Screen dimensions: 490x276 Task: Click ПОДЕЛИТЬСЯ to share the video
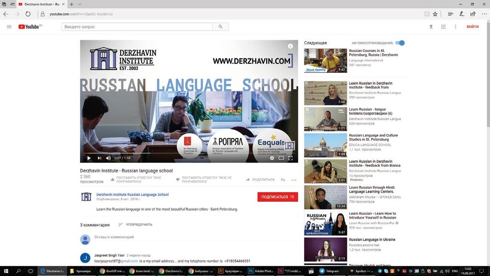pyautogui.click(x=260, y=180)
